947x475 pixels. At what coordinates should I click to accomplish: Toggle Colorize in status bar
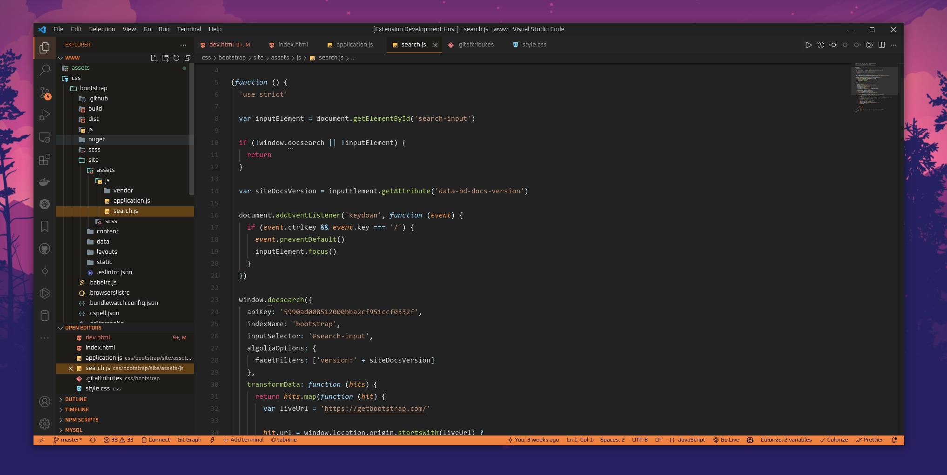pos(834,440)
